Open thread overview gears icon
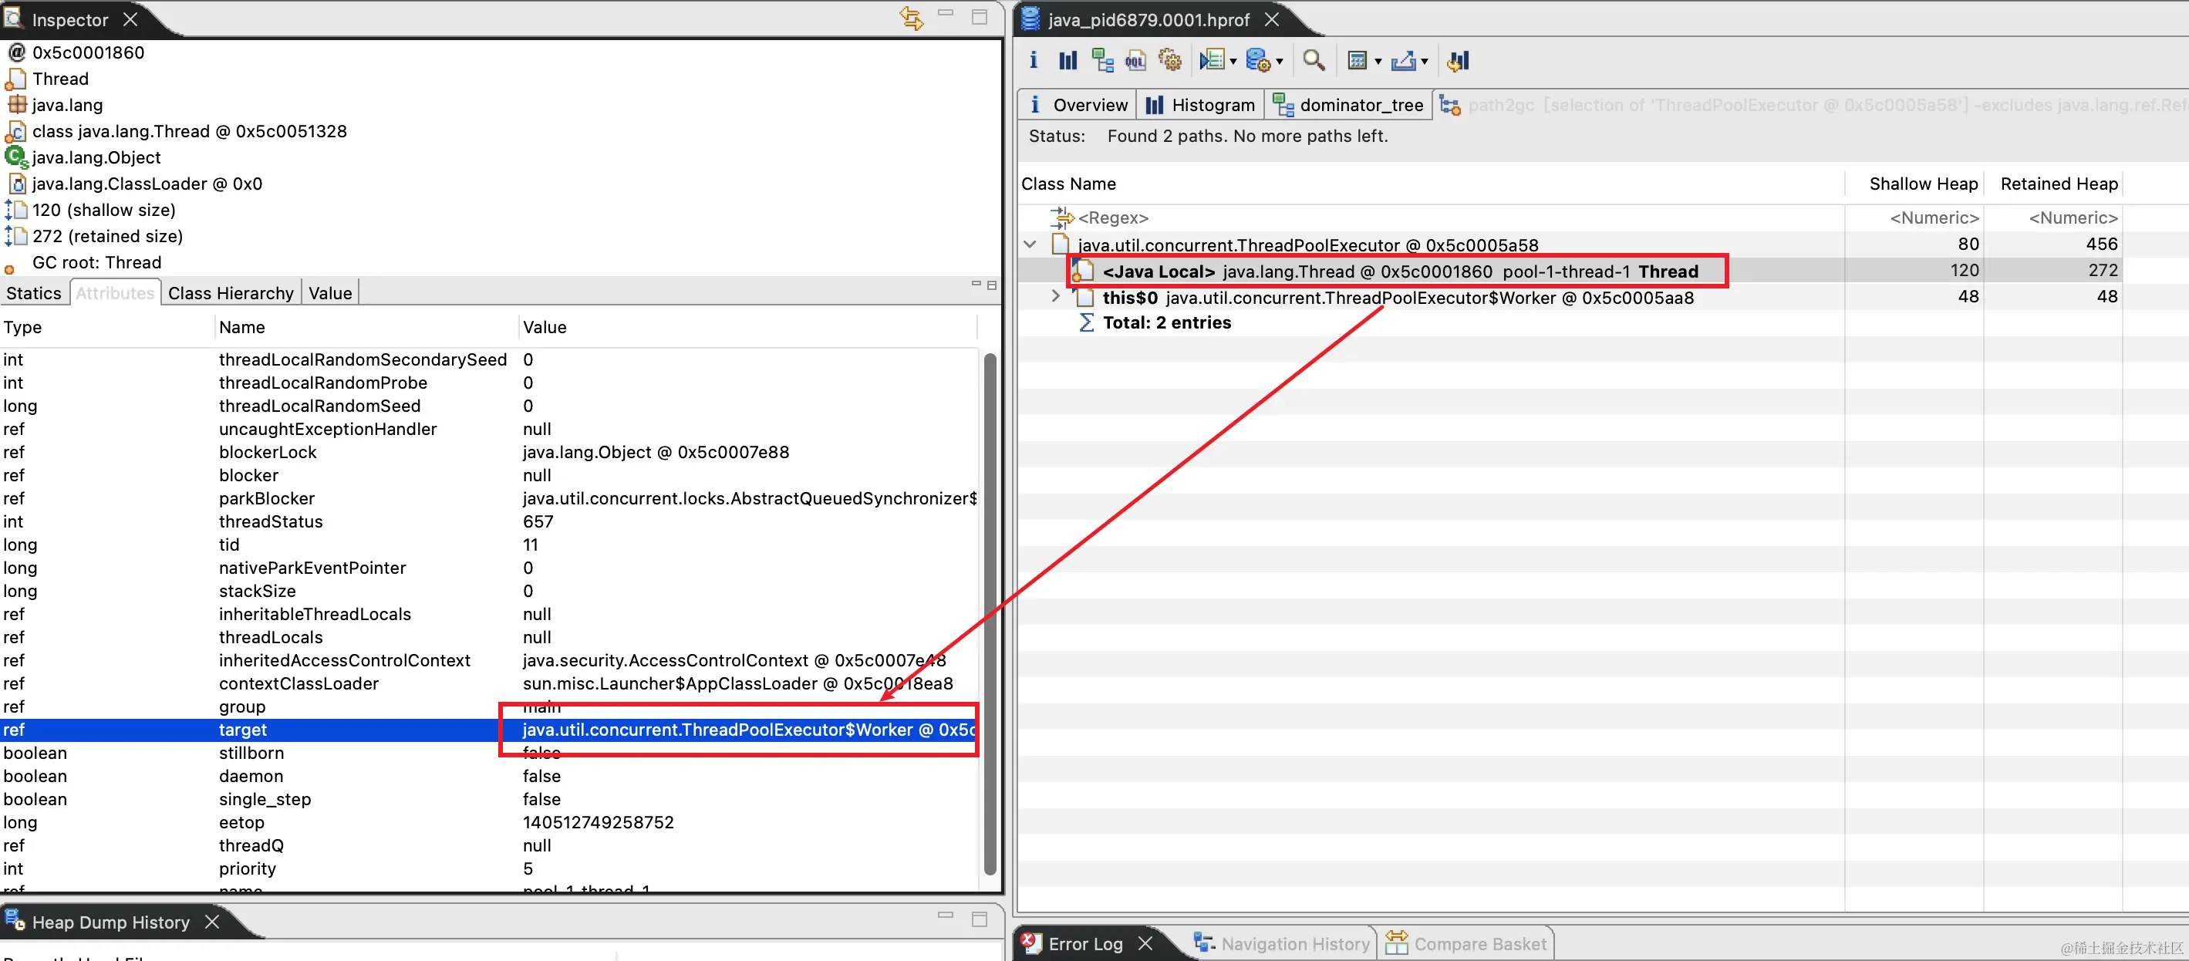Screen dimensions: 2189x961 tap(1170, 59)
